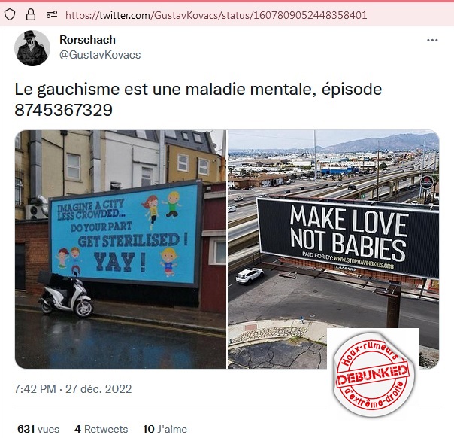The width and height of the screenshot is (454, 438).
Task: Open the three-dot tweet options menu
Action: pos(432,41)
